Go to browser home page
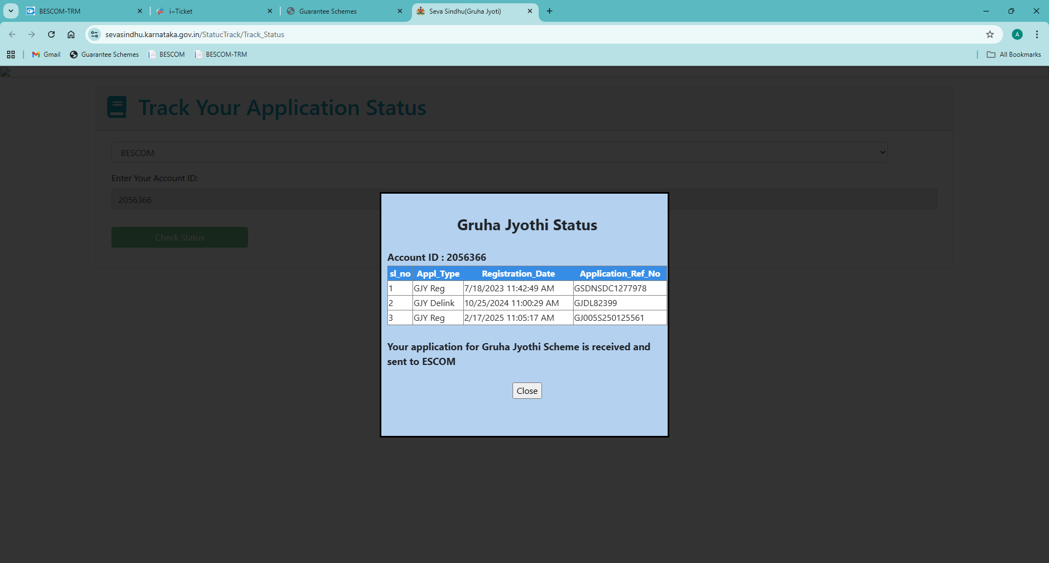Screen dimensions: 1049x563 [71, 34]
